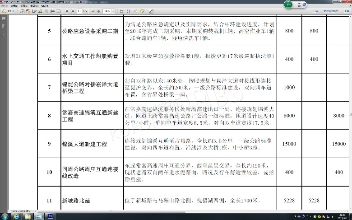
Task: Open the zoom level dropdown arrow
Action: [113, 11]
